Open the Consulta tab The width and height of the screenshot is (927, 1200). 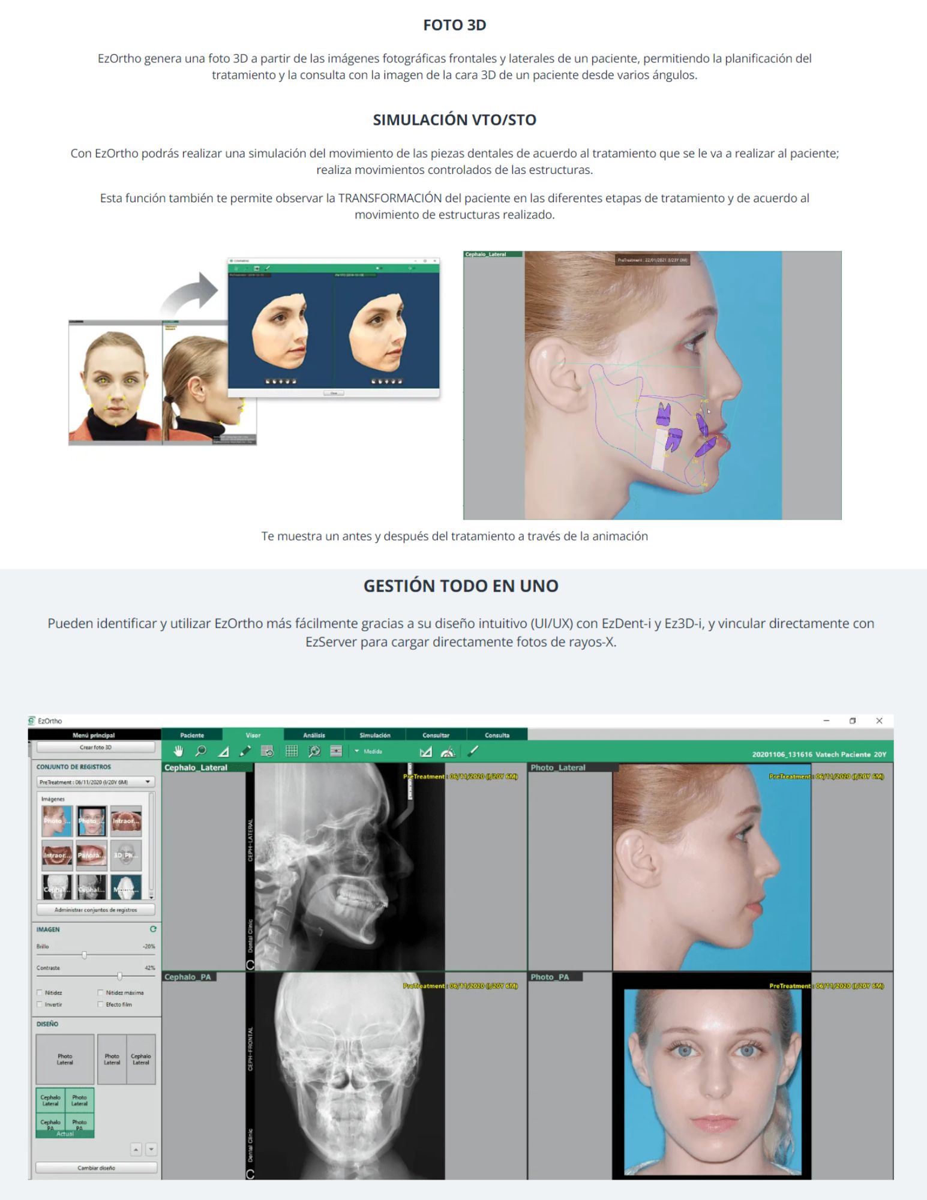(497, 734)
